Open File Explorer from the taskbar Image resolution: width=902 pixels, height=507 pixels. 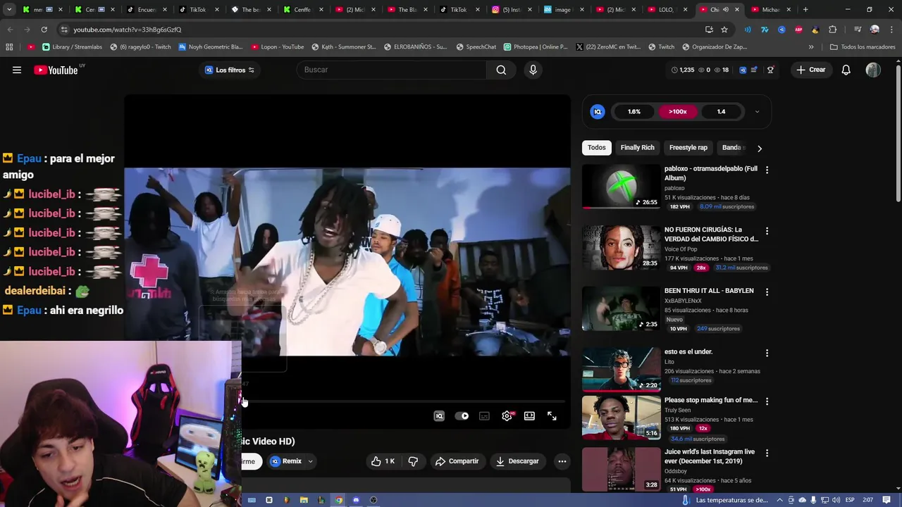(x=304, y=500)
